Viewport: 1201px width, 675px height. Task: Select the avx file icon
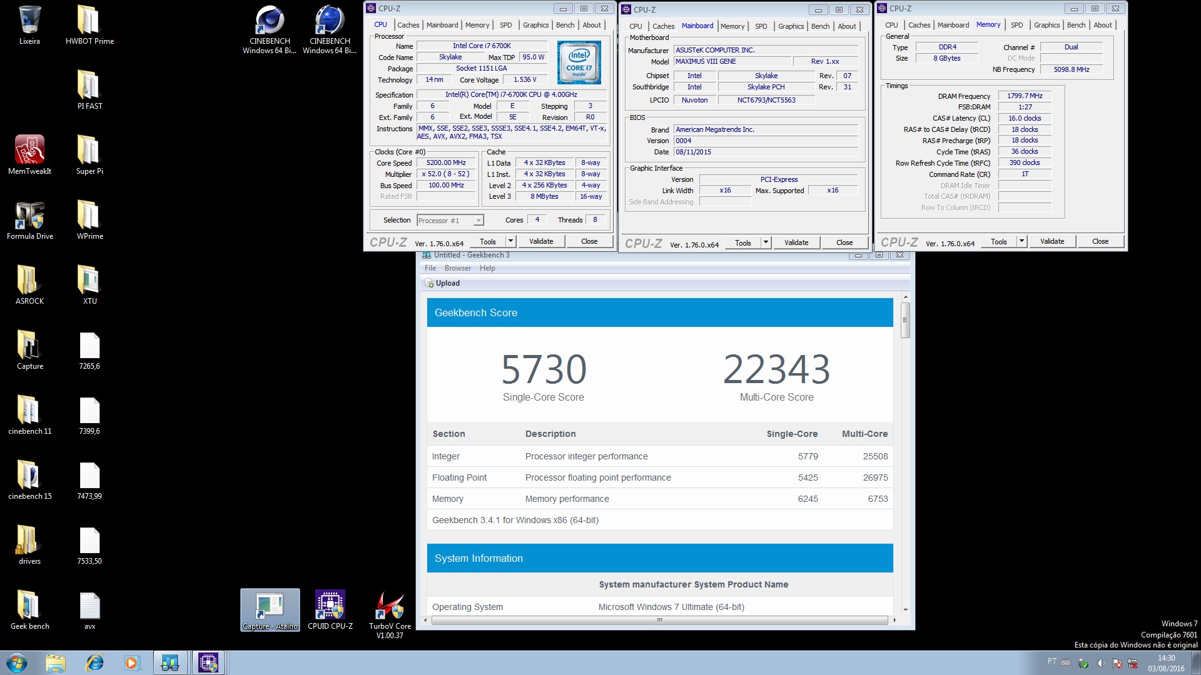pyautogui.click(x=89, y=610)
